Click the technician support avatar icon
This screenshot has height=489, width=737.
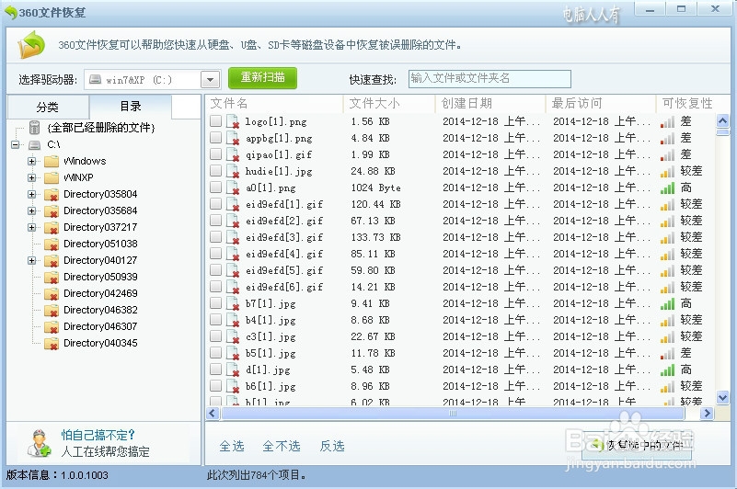pyautogui.click(x=39, y=443)
